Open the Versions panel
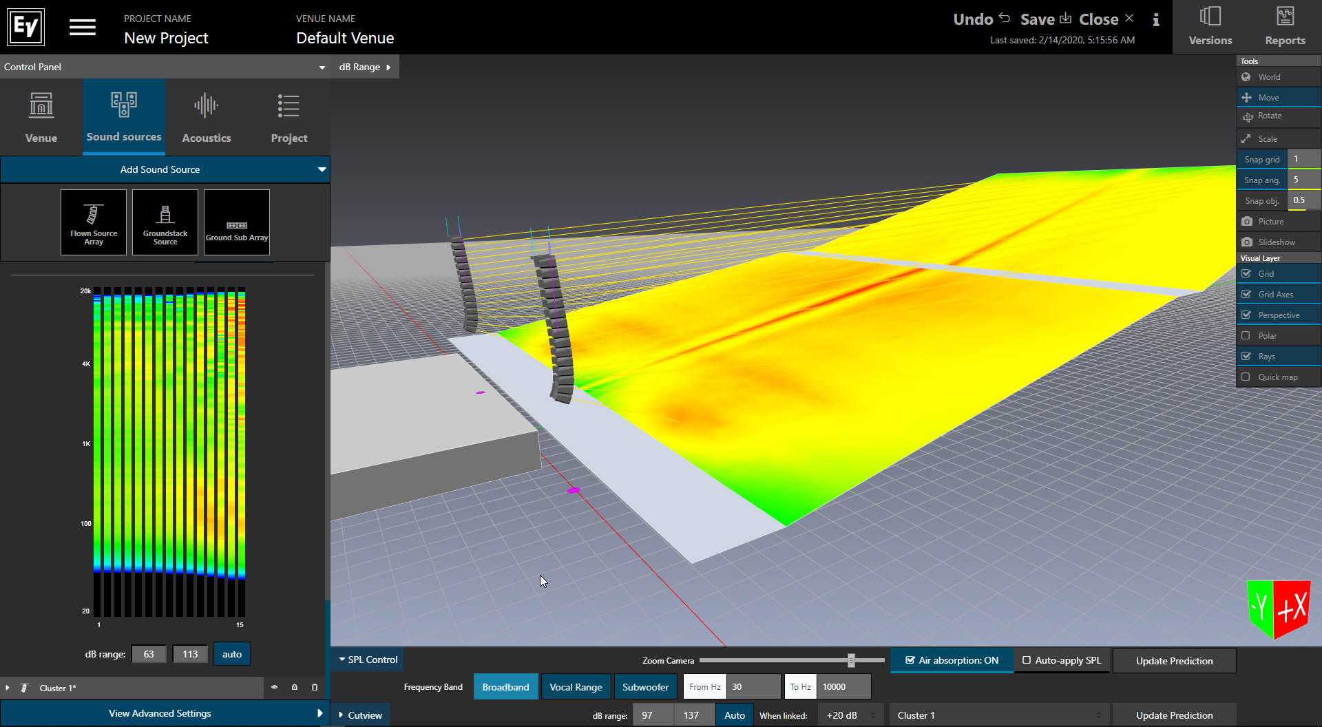 pos(1210,27)
